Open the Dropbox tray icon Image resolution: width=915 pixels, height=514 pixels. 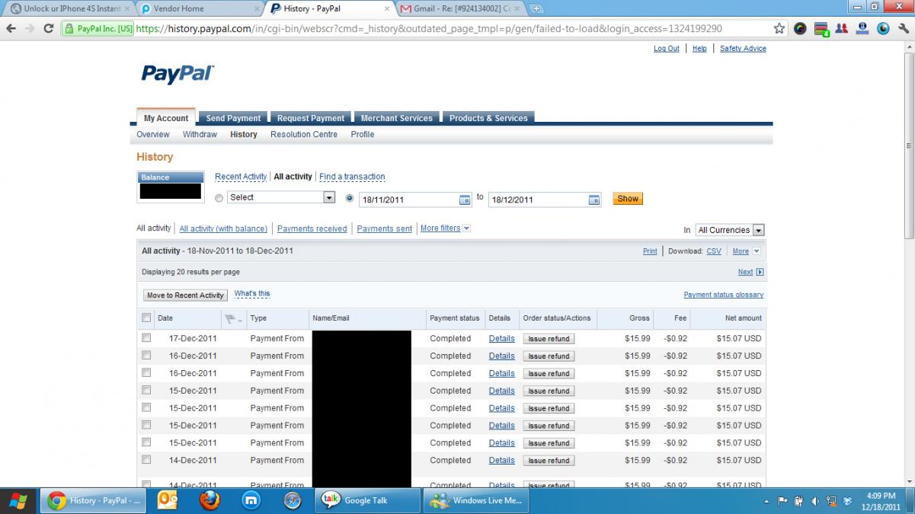click(x=847, y=500)
